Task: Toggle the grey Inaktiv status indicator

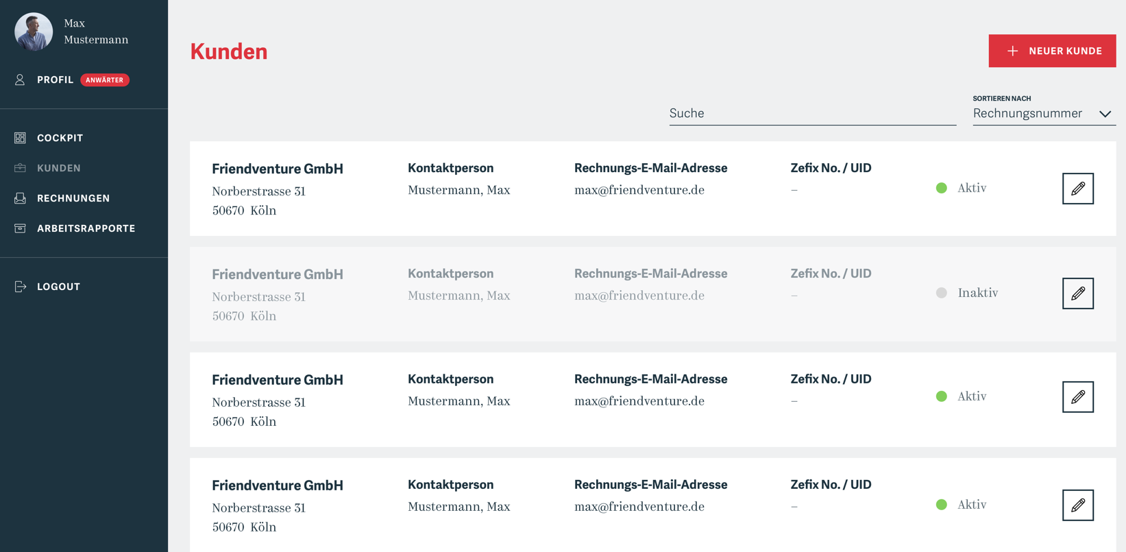Action: pos(942,293)
